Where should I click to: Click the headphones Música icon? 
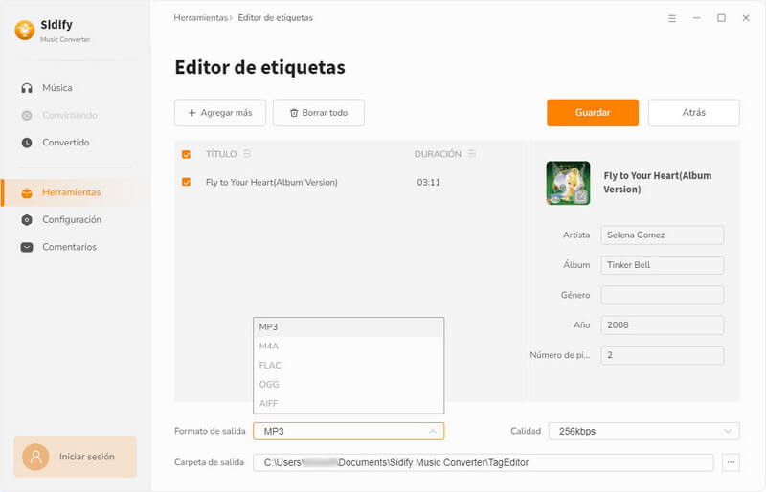(27, 88)
